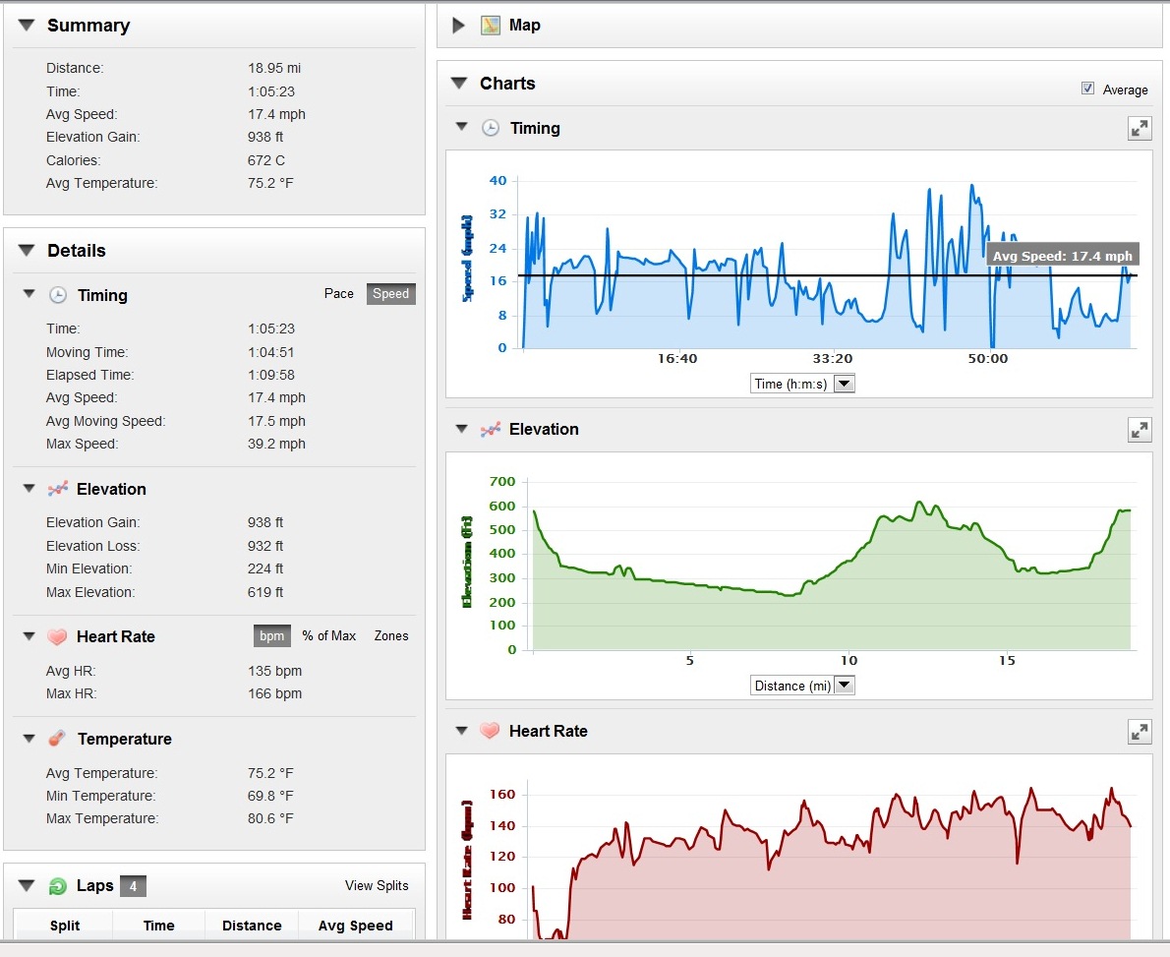The height and width of the screenshot is (957, 1170).
Task: Click the clock icon beside Charts Timing
Action: (x=491, y=128)
